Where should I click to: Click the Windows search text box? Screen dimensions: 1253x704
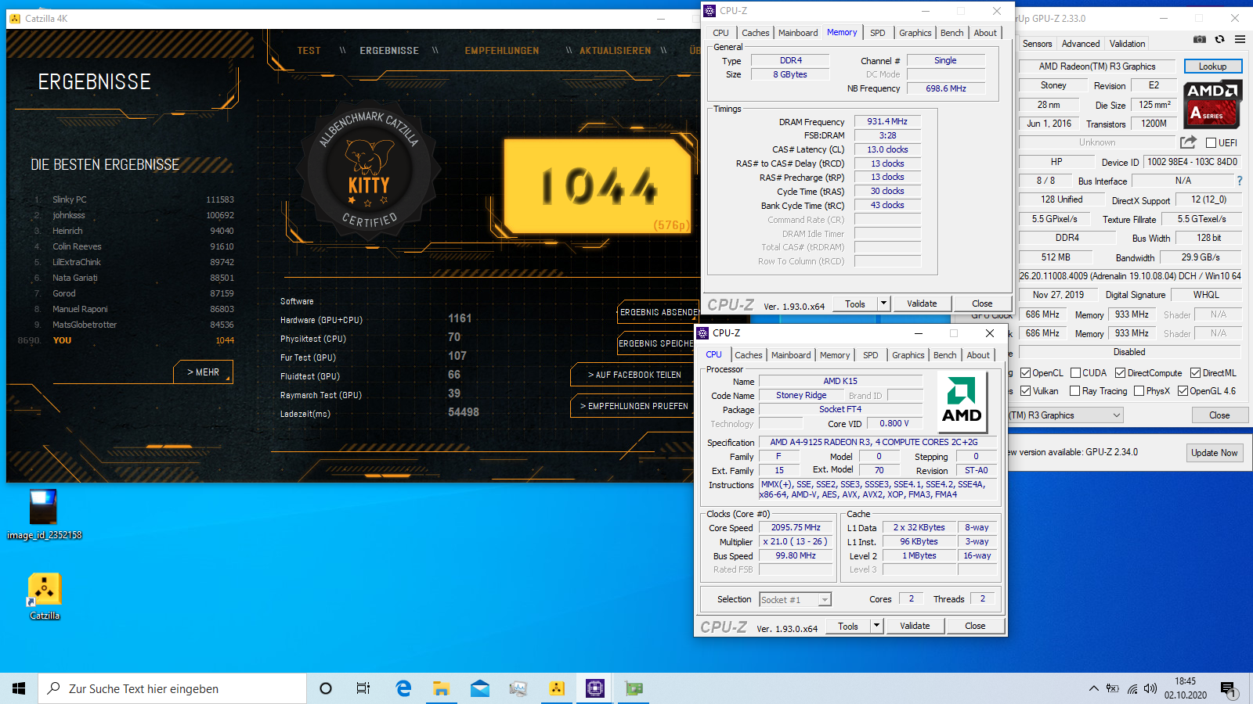click(172, 688)
